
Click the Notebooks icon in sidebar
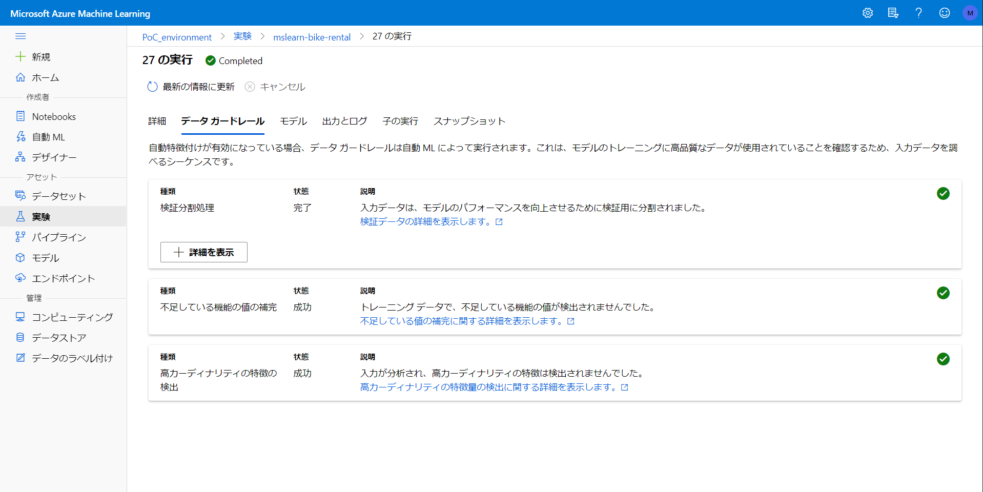pos(21,116)
